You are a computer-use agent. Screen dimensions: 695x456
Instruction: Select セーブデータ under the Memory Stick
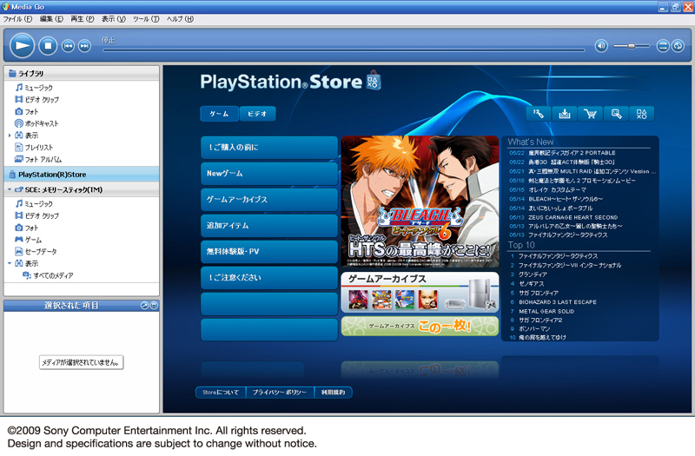coord(36,251)
